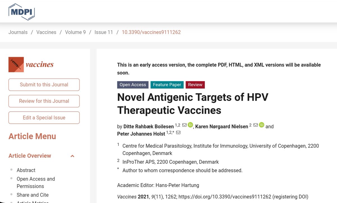Screen dimensions: 337x203
Task: Jump to Abstract in Article Overview
Action: point(26,170)
